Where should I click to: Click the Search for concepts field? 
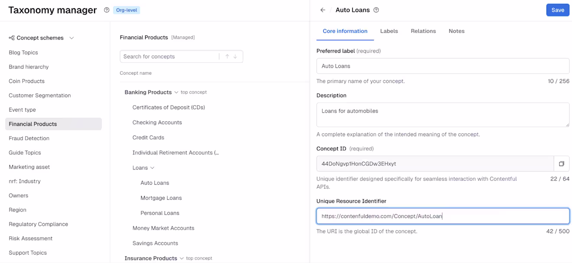click(169, 57)
